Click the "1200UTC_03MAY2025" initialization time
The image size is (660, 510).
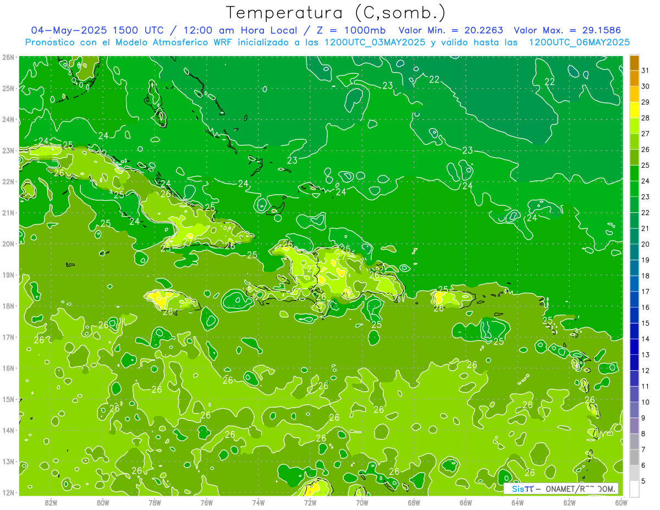point(374,42)
